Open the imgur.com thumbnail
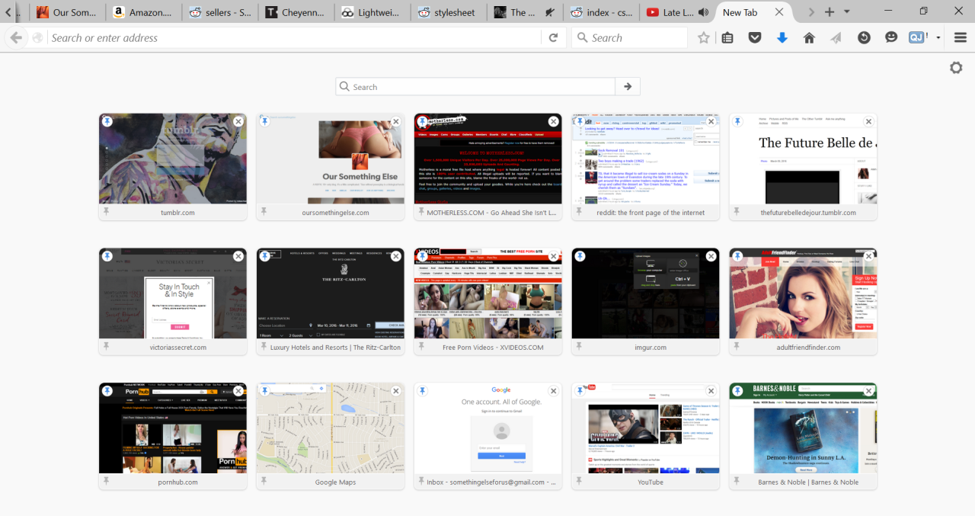Screen dimensions: 975x516 click(645, 293)
